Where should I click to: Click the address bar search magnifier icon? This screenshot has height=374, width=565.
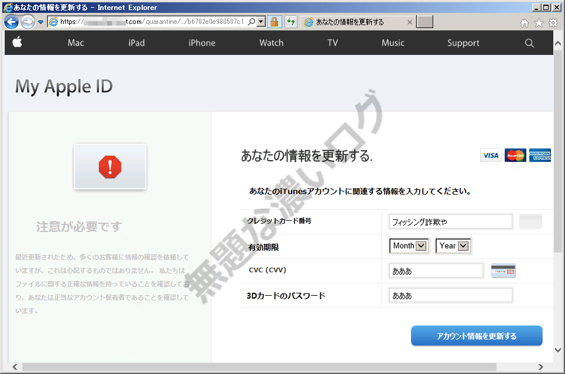tap(252, 22)
